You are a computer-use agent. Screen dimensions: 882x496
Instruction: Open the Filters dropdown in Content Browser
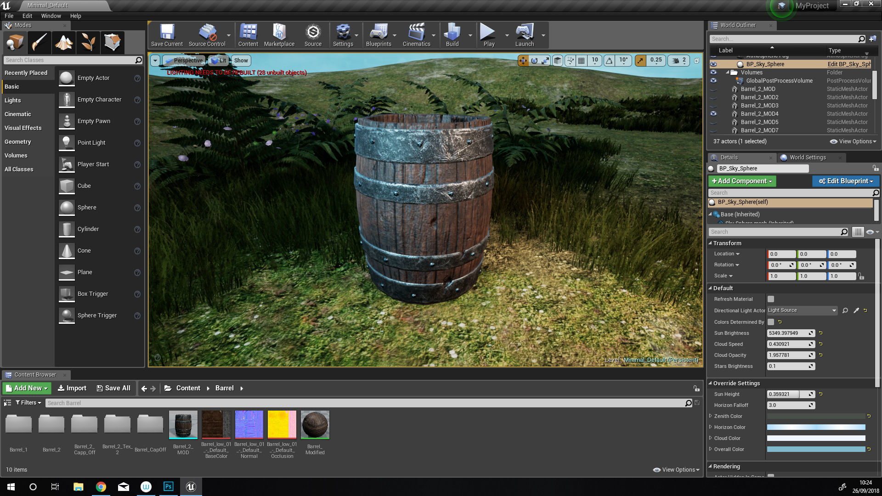click(x=28, y=403)
